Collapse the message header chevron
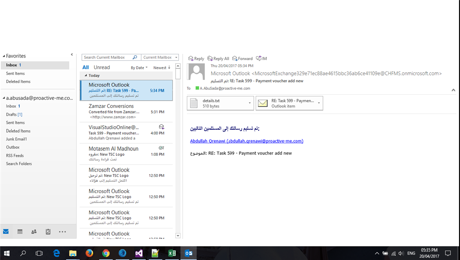Image resolution: width=460 pixels, height=260 pixels. tap(453, 90)
